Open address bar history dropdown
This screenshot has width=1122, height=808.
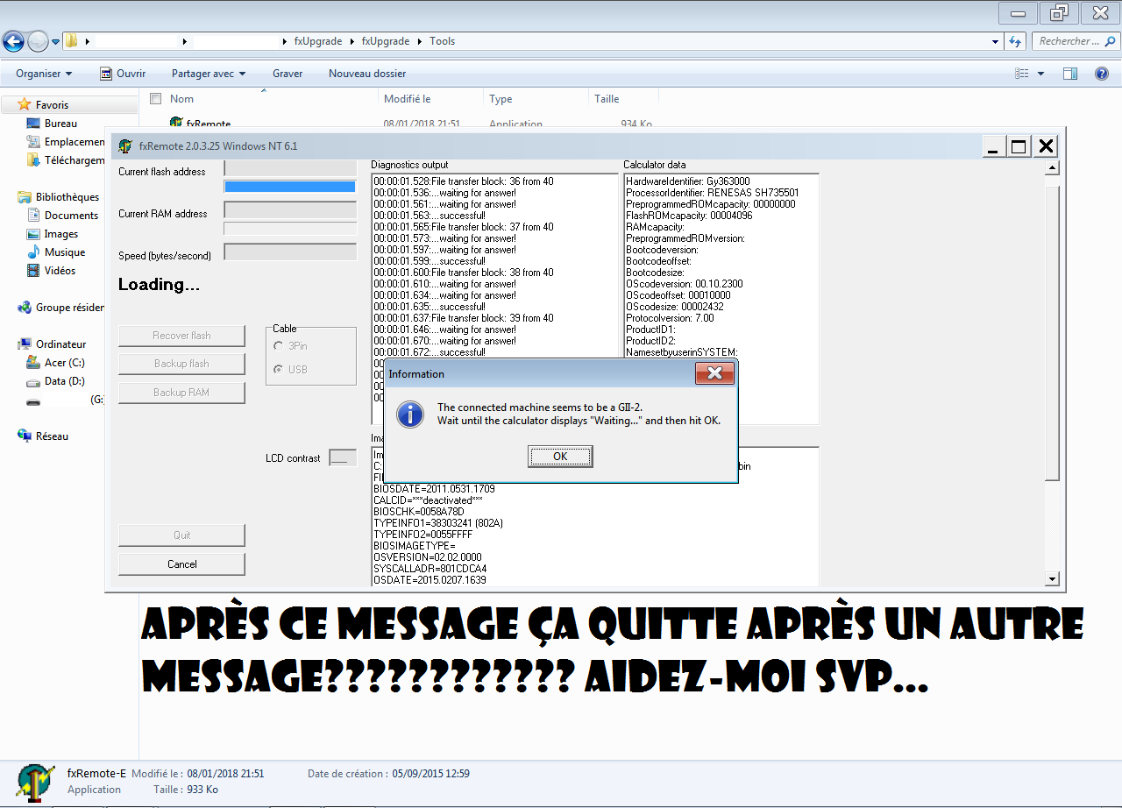[995, 41]
